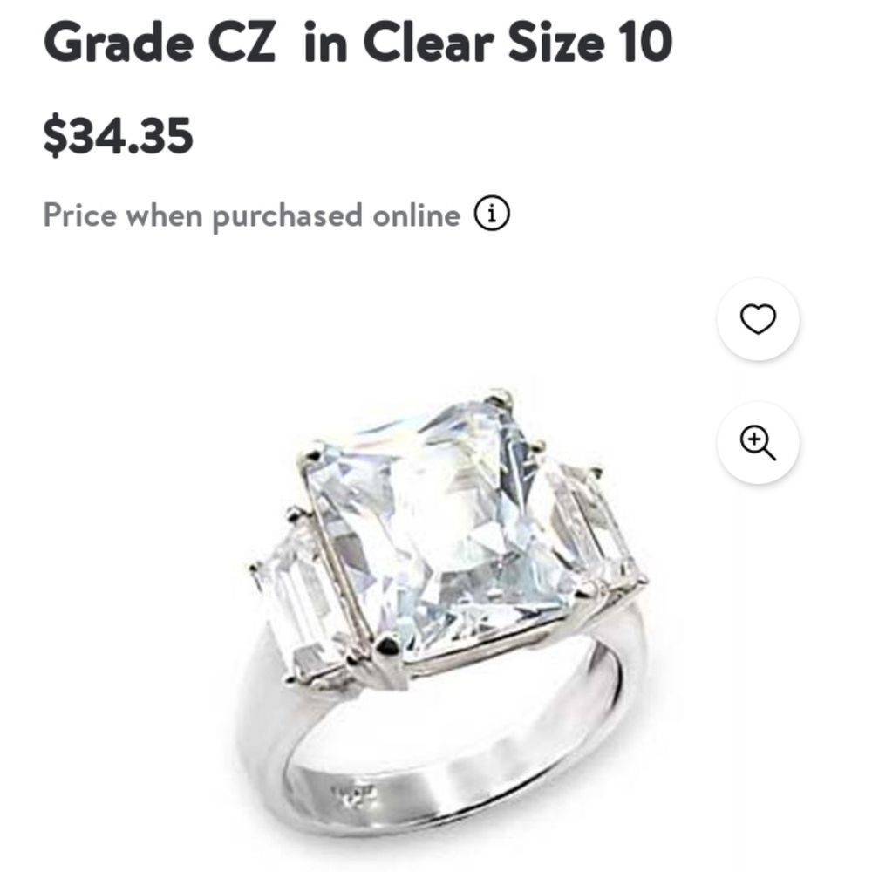The width and height of the screenshot is (872, 872).
Task: Click the word 'online' beside the info icon
Action: tap(416, 215)
